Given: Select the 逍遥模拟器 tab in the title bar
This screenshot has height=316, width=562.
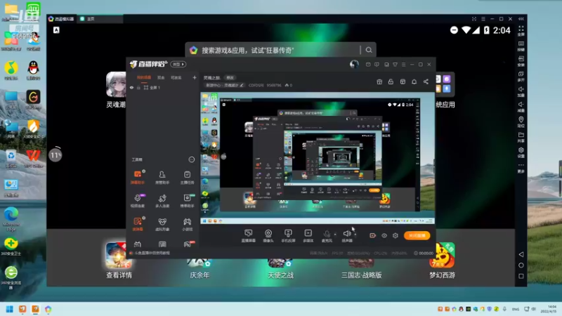Looking at the screenshot, I should click(61, 19).
